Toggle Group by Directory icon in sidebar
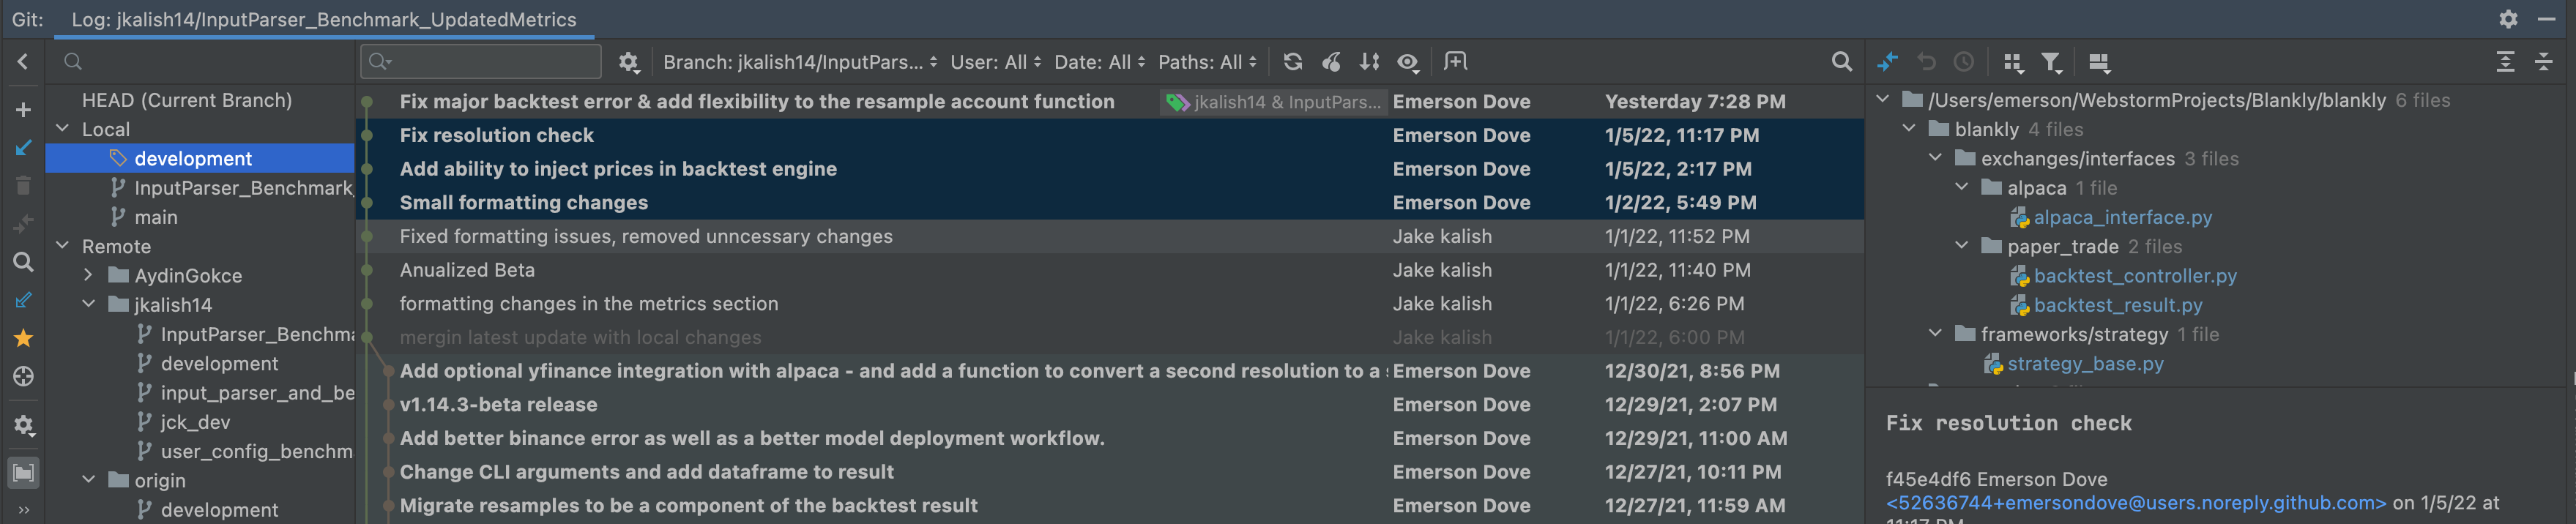The width and height of the screenshot is (2576, 524). click(23, 472)
